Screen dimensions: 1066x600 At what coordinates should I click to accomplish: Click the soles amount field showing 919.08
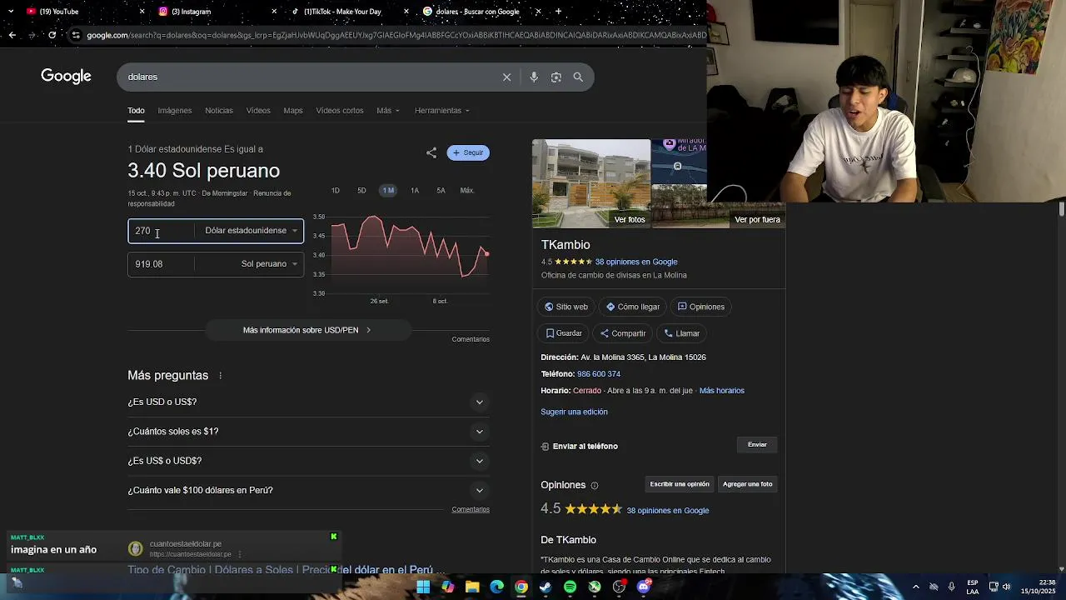162,264
